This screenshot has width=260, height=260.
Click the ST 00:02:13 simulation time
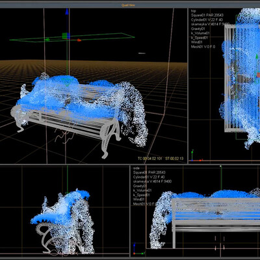(x=174, y=159)
